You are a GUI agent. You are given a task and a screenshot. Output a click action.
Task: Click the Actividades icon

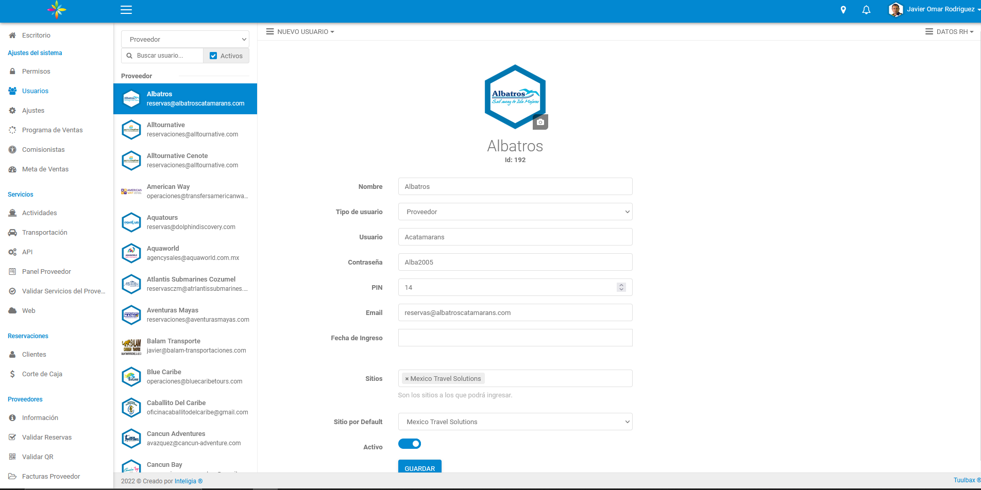click(12, 213)
